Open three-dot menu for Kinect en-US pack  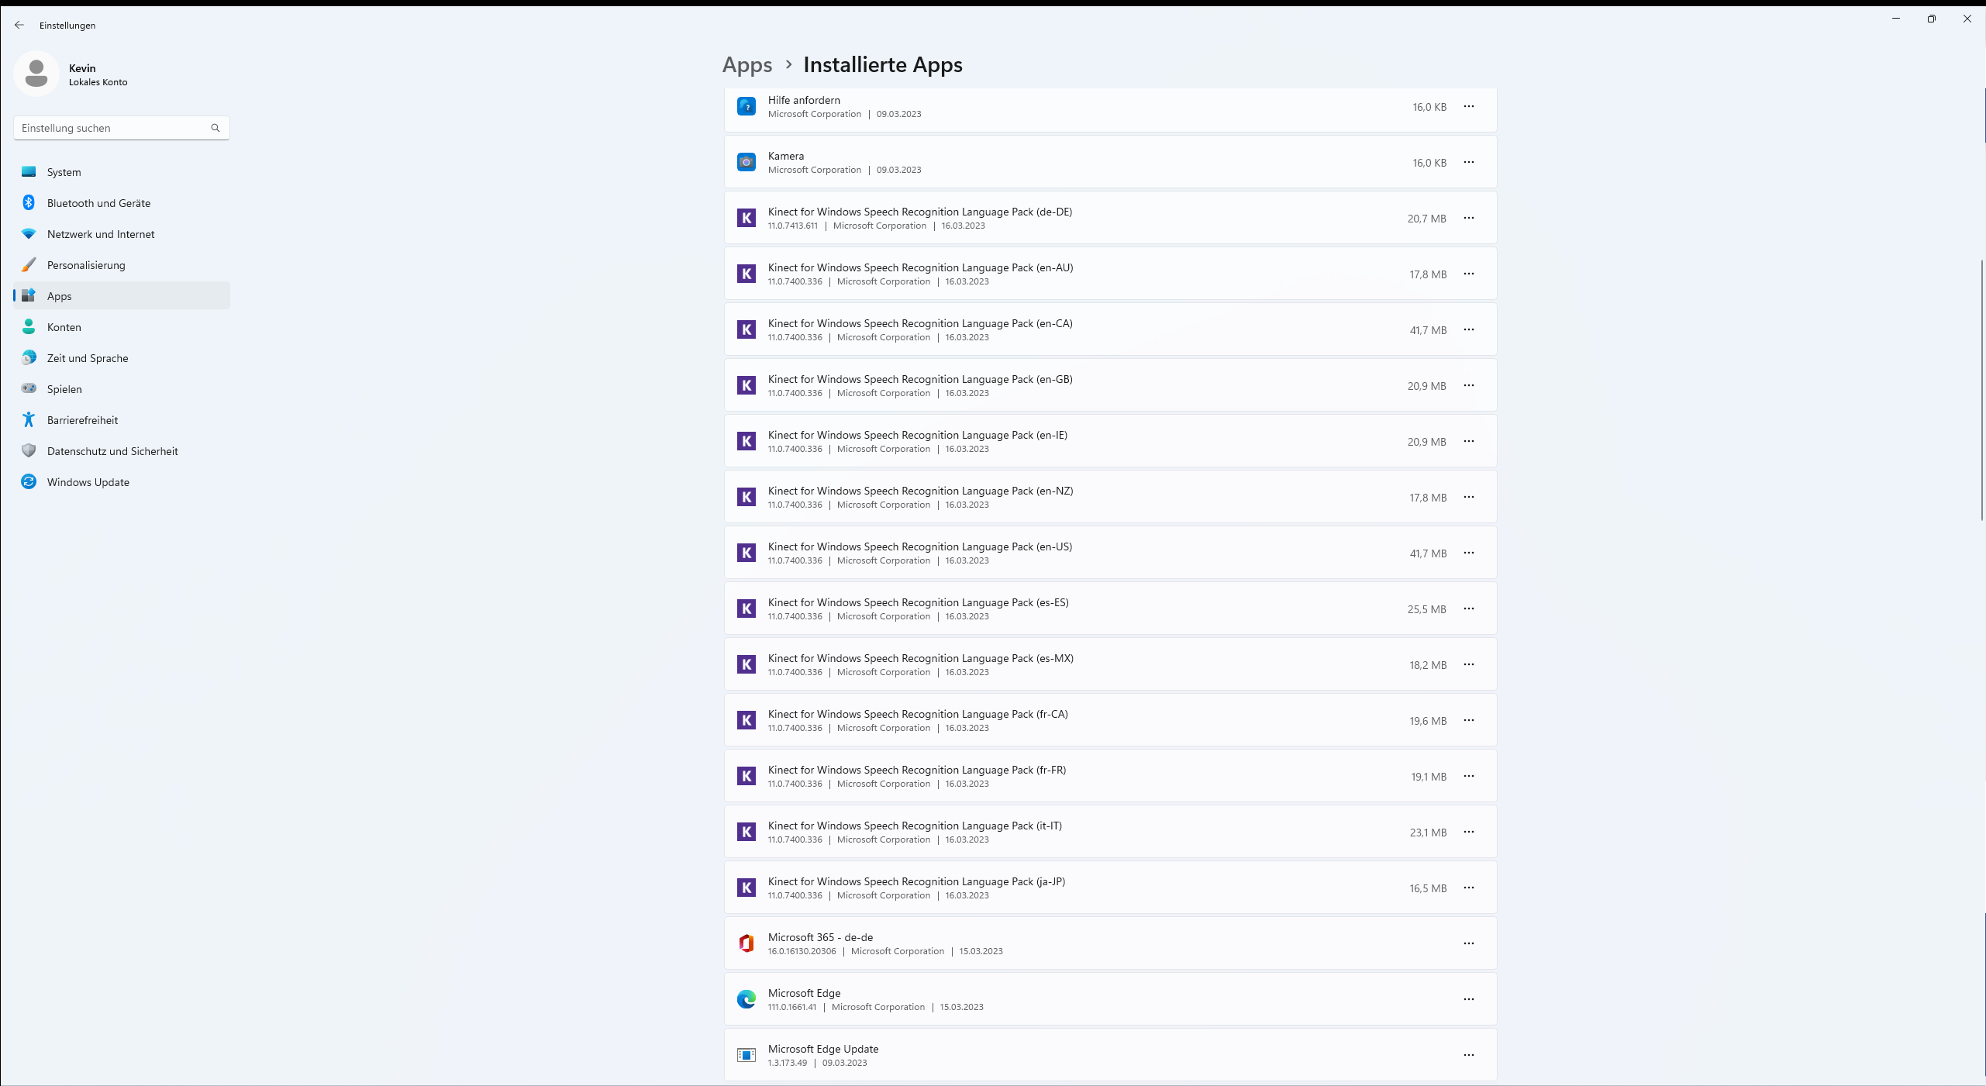[x=1468, y=553]
